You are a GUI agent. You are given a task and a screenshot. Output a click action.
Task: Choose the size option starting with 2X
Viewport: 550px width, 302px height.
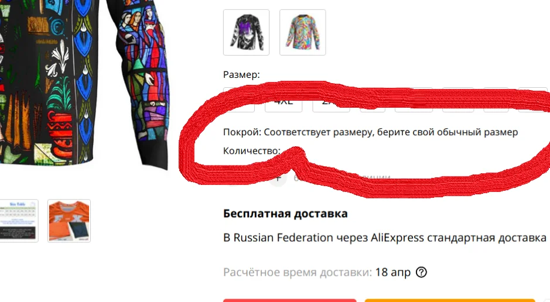pyautogui.click(x=331, y=101)
